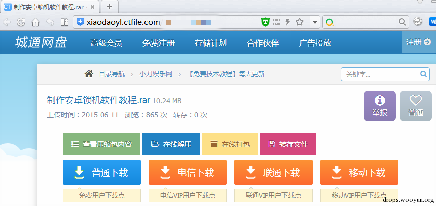Click the address bar URL xiaodaoyl.ctfile.com
436x206 pixels.
(x=122, y=22)
